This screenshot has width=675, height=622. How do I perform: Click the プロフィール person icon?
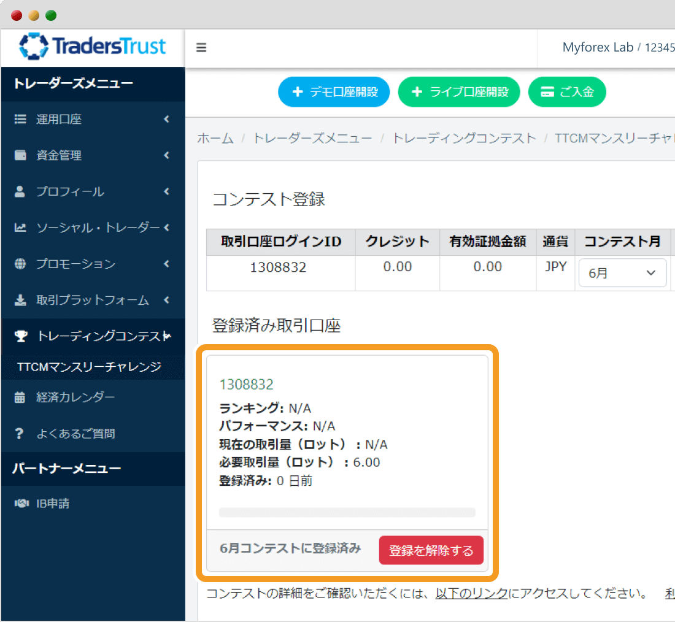20,191
